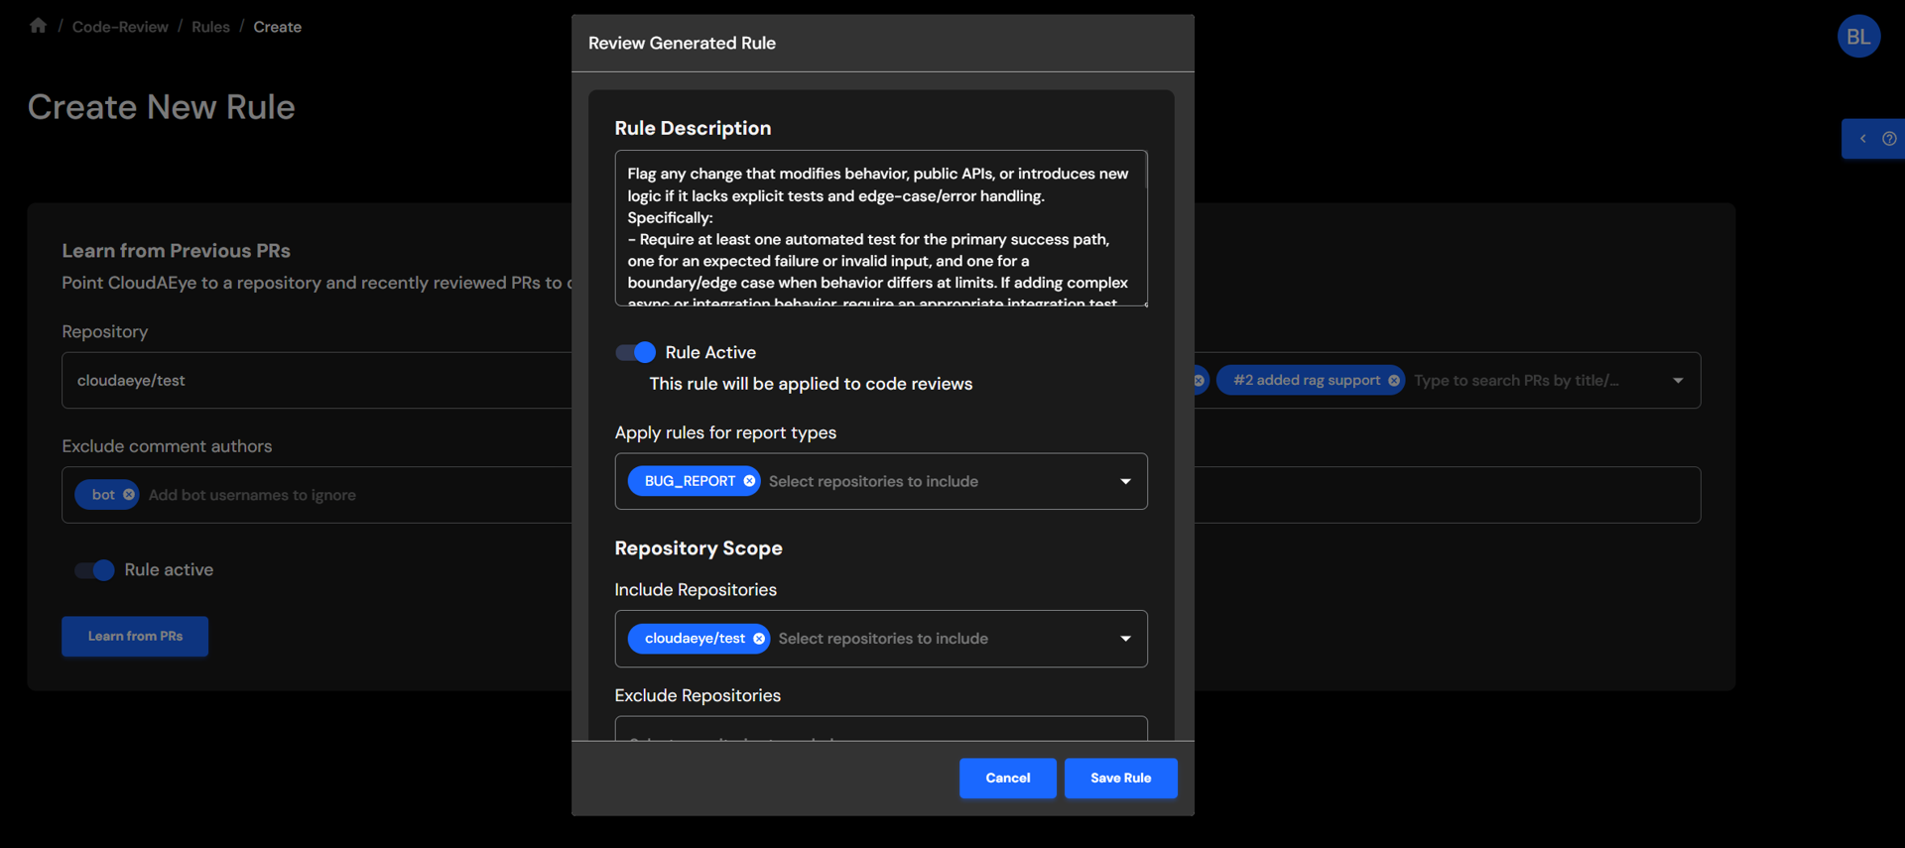This screenshot has height=848, width=1905.
Task: Click the help question mark icon
Action: [1889, 139]
